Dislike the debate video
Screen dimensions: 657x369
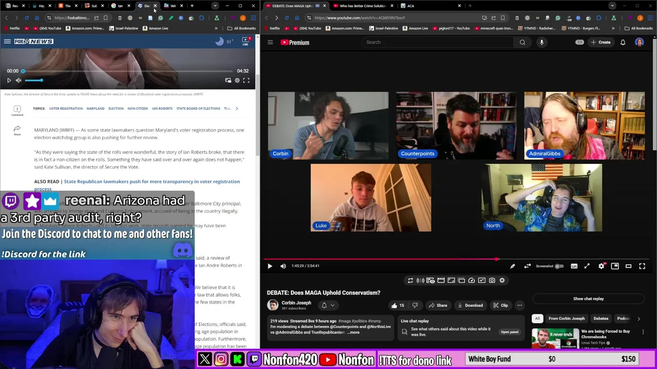click(x=415, y=305)
